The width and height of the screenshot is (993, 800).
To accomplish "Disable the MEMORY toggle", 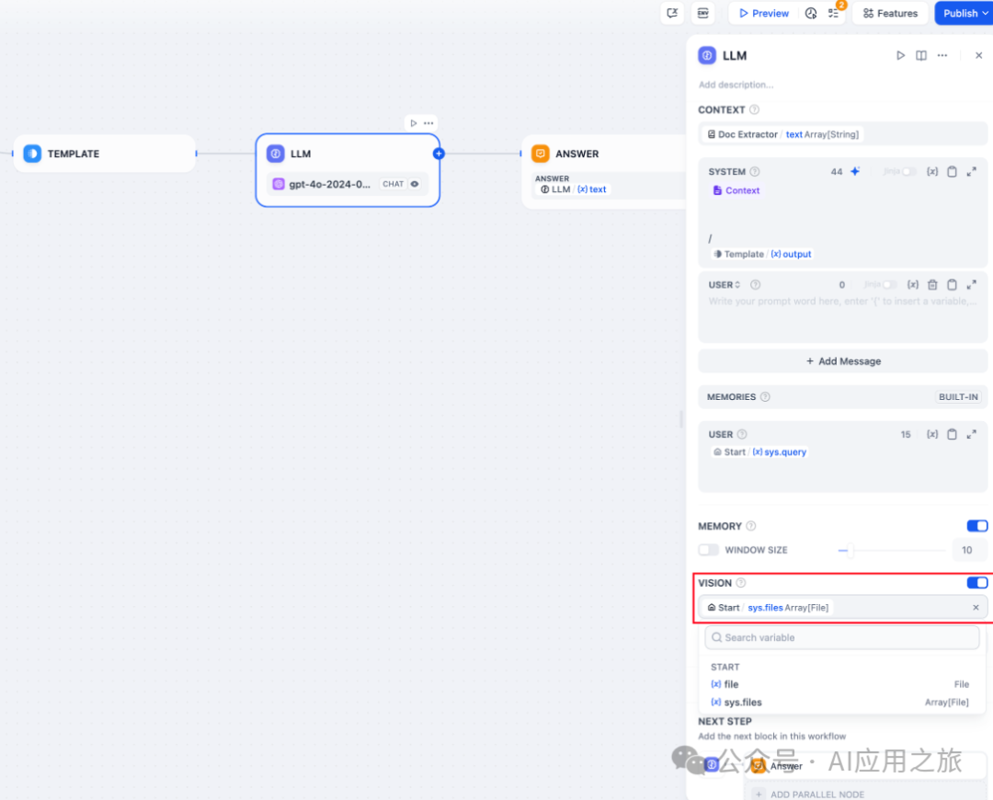I will click(x=976, y=526).
